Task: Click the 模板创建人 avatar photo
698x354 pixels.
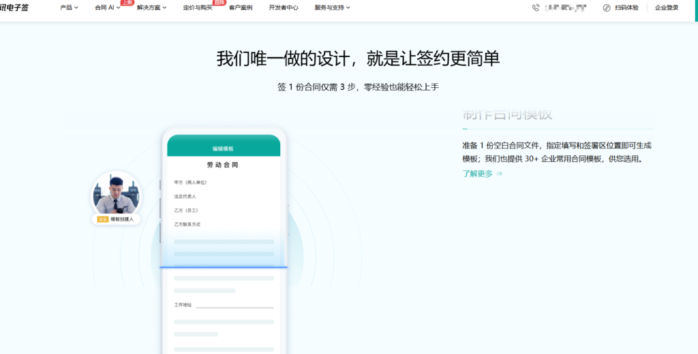Action: [x=116, y=194]
